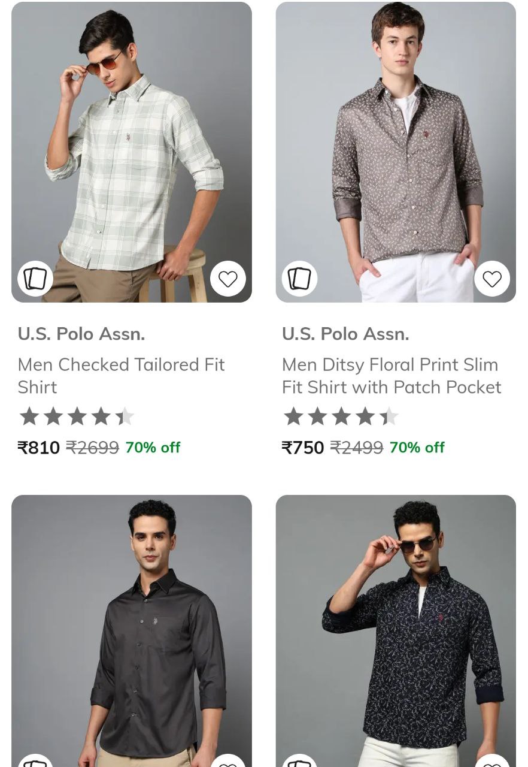528x767 pixels.
Task: Tap the 70% off label beside ₹2499
Action: click(417, 448)
